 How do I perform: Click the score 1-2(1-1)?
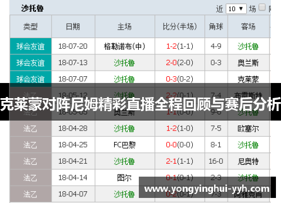[x=180, y=46]
